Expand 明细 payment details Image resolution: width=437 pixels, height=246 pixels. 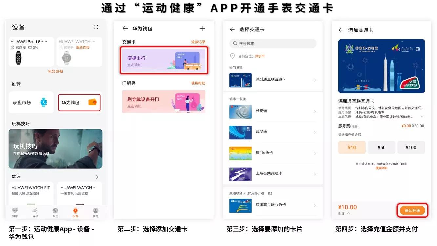(344, 213)
